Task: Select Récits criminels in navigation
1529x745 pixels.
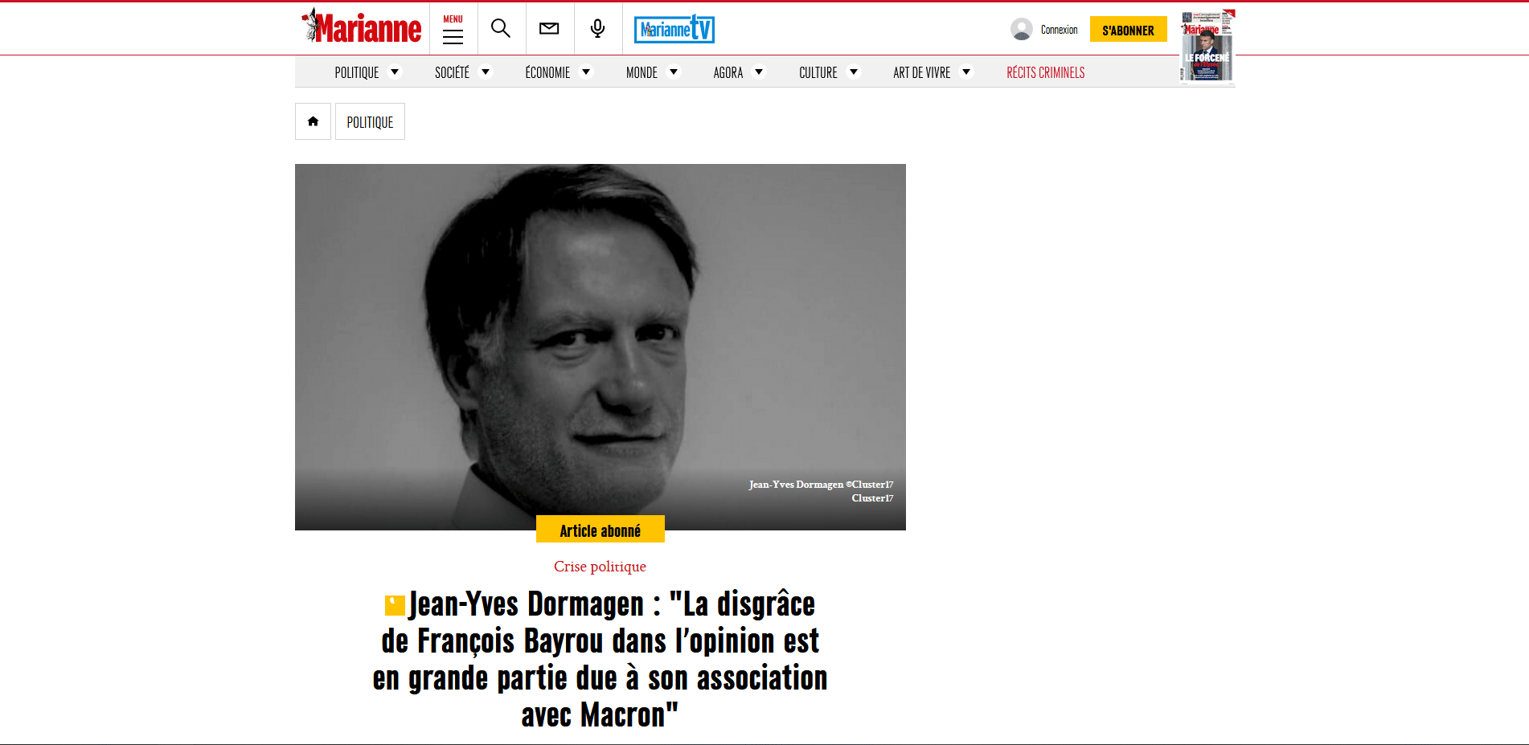Action: 1045,73
